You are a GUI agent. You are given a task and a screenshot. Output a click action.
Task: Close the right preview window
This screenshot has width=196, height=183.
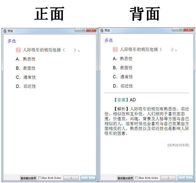click(x=189, y=30)
